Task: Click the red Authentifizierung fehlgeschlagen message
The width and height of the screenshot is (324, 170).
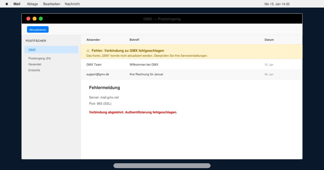Action: point(133,112)
